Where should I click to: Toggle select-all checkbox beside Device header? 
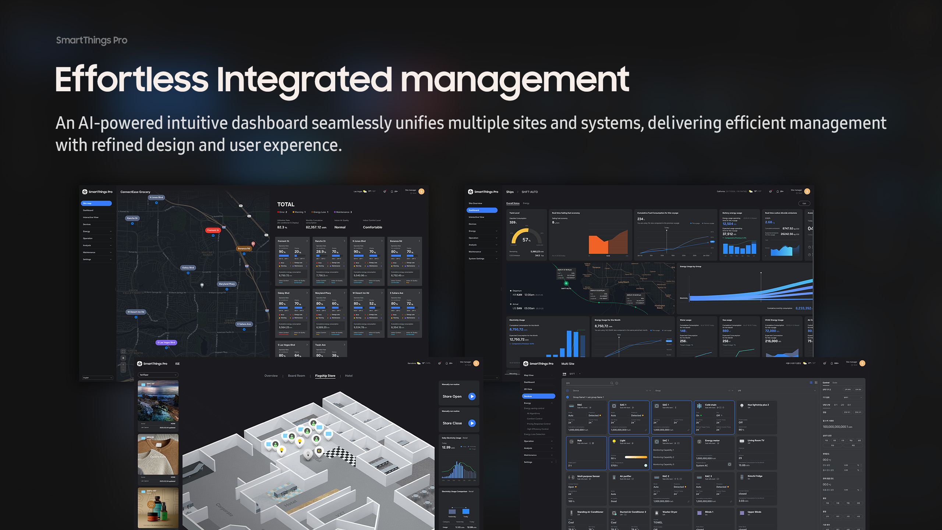point(567,391)
